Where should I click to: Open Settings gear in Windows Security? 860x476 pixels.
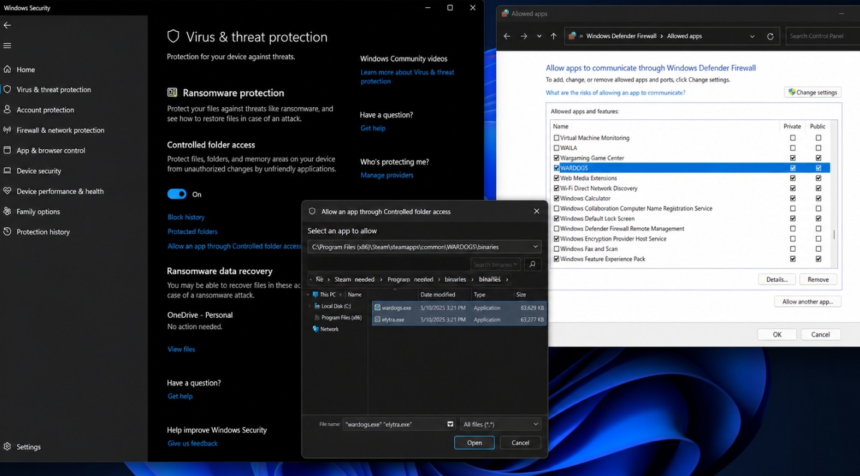pos(7,447)
